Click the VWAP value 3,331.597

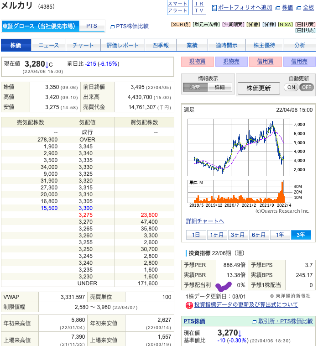(x=73, y=297)
